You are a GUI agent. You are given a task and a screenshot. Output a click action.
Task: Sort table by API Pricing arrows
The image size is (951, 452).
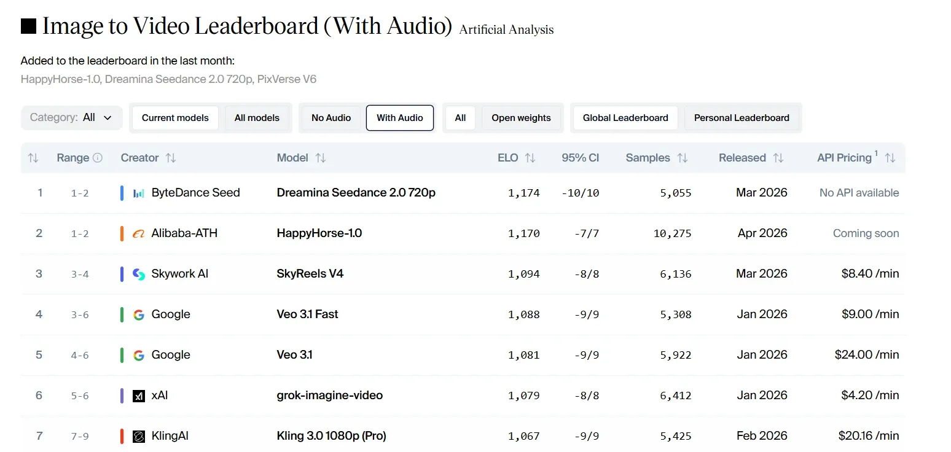coord(890,158)
